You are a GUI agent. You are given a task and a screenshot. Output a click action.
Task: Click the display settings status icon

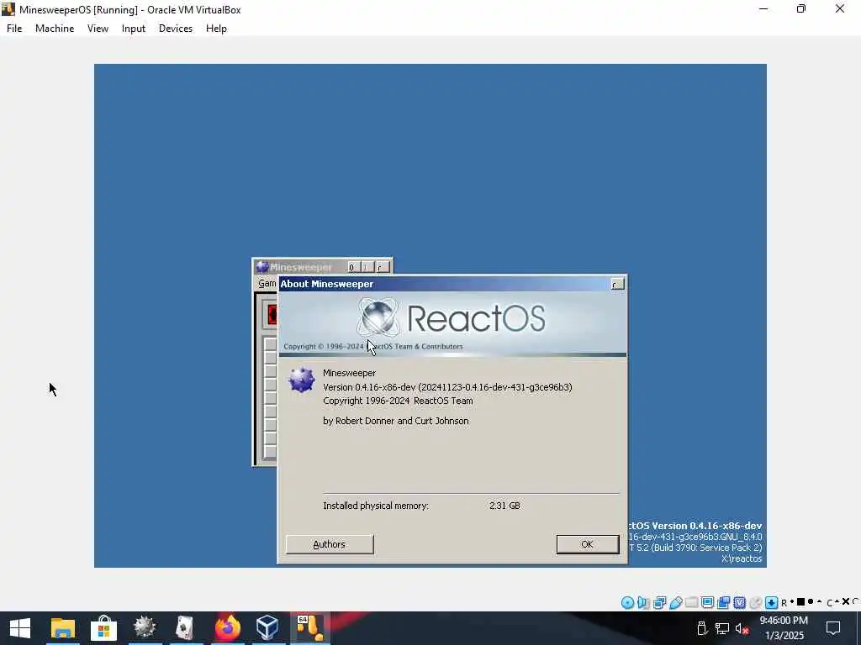[708, 603]
